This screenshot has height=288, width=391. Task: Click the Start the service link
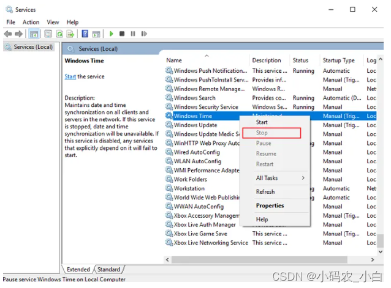[x=70, y=77]
